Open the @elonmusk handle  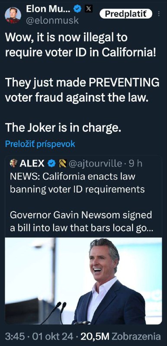click(52, 20)
